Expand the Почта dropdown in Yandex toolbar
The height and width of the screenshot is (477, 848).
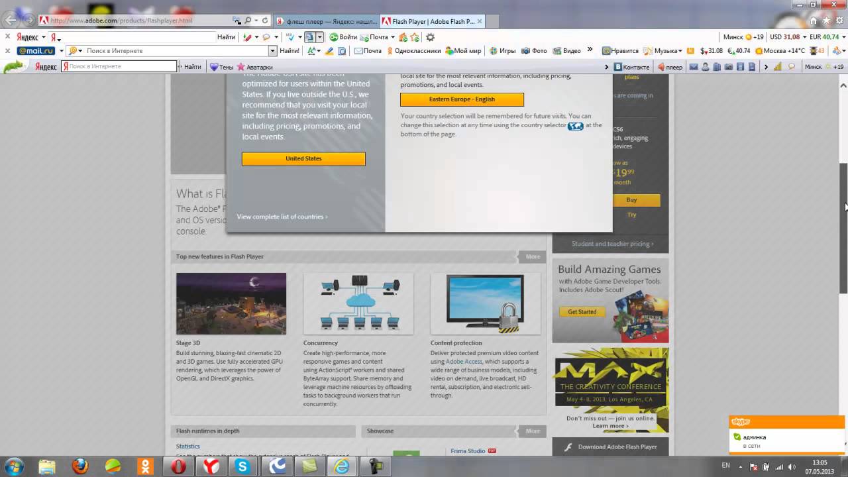point(393,37)
